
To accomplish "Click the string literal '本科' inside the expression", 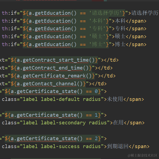I will [x=97, y=21].
